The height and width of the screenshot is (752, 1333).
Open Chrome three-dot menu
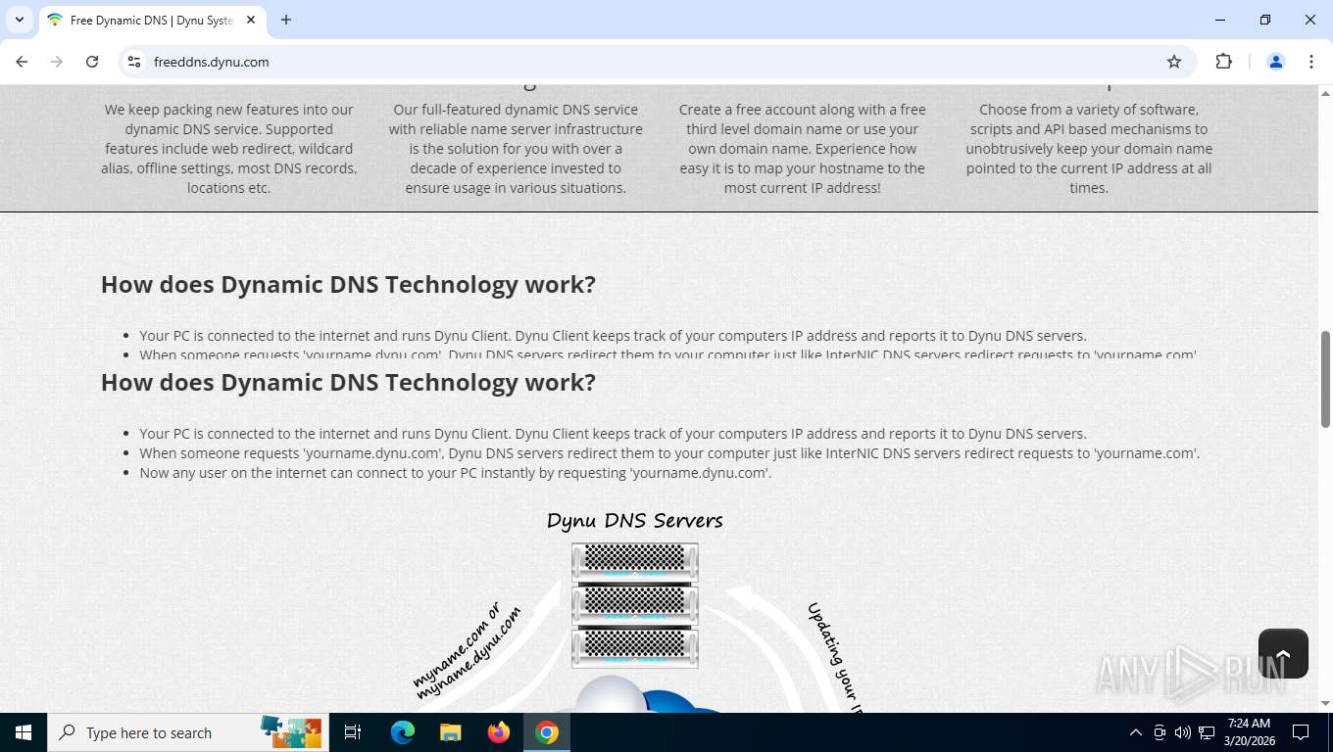(1311, 62)
